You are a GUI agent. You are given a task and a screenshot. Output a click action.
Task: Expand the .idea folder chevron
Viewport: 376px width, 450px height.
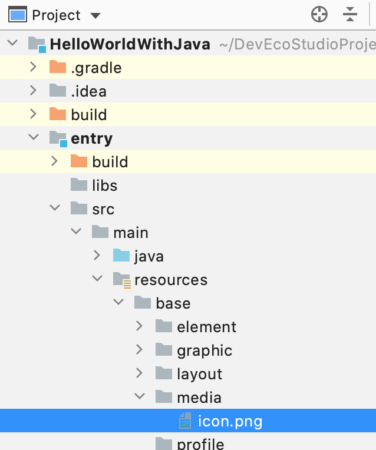[x=34, y=90]
